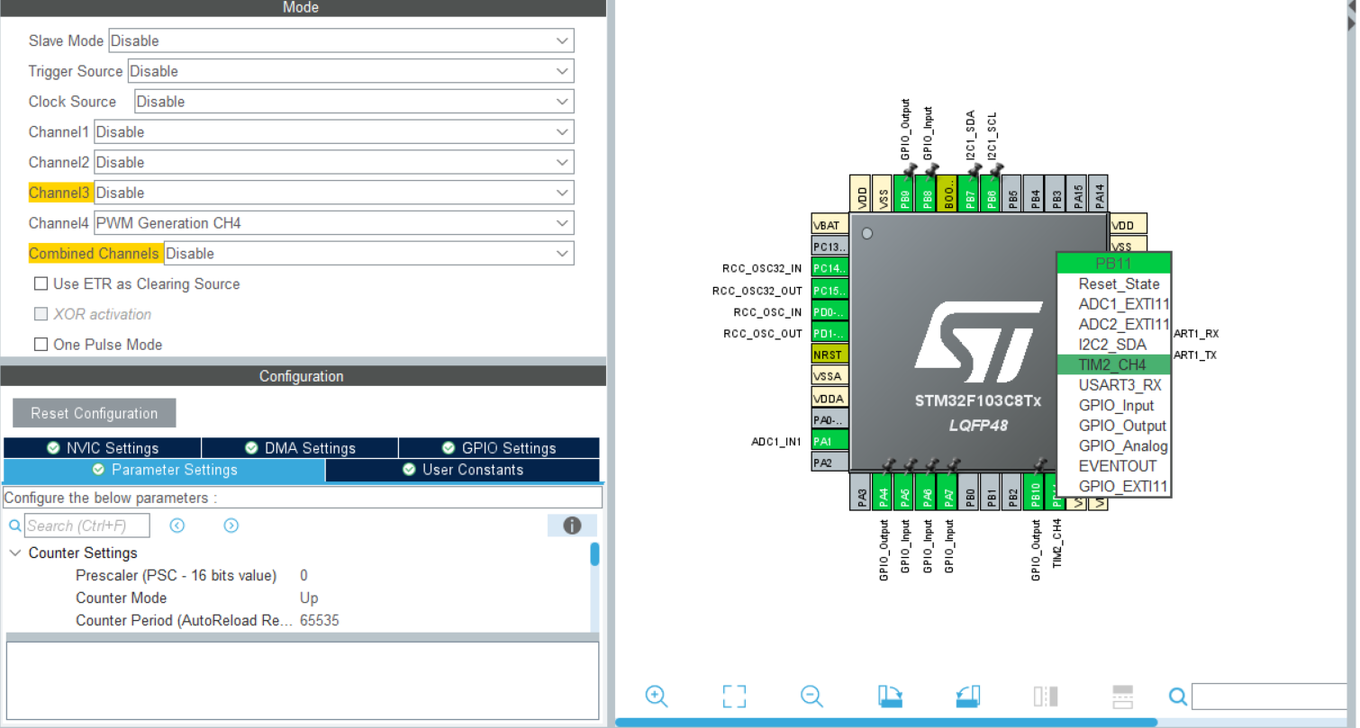Zoom in on the pinout view
The width and height of the screenshot is (1360, 728).
(657, 696)
